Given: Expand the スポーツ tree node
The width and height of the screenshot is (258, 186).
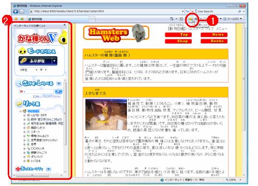Looking at the screenshot, I should click(x=24, y=132).
